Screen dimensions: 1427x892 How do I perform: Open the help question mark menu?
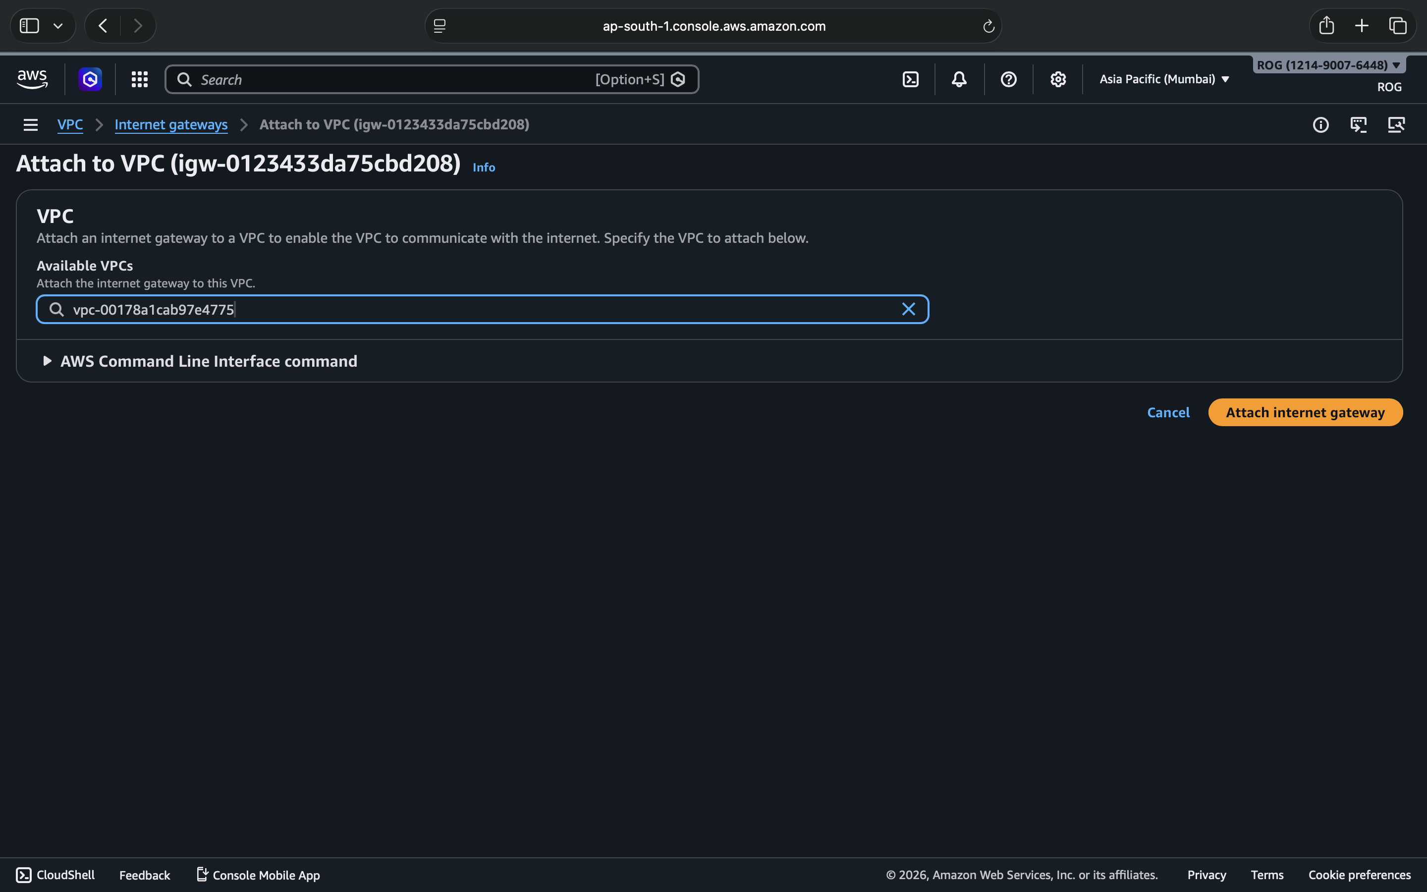click(1008, 79)
